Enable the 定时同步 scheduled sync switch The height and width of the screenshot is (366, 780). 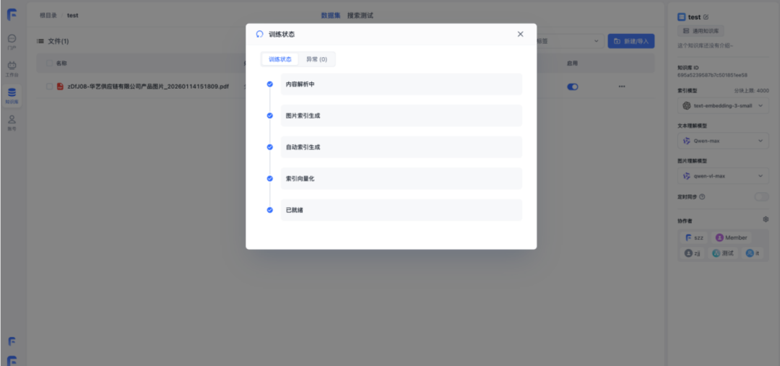[761, 196]
